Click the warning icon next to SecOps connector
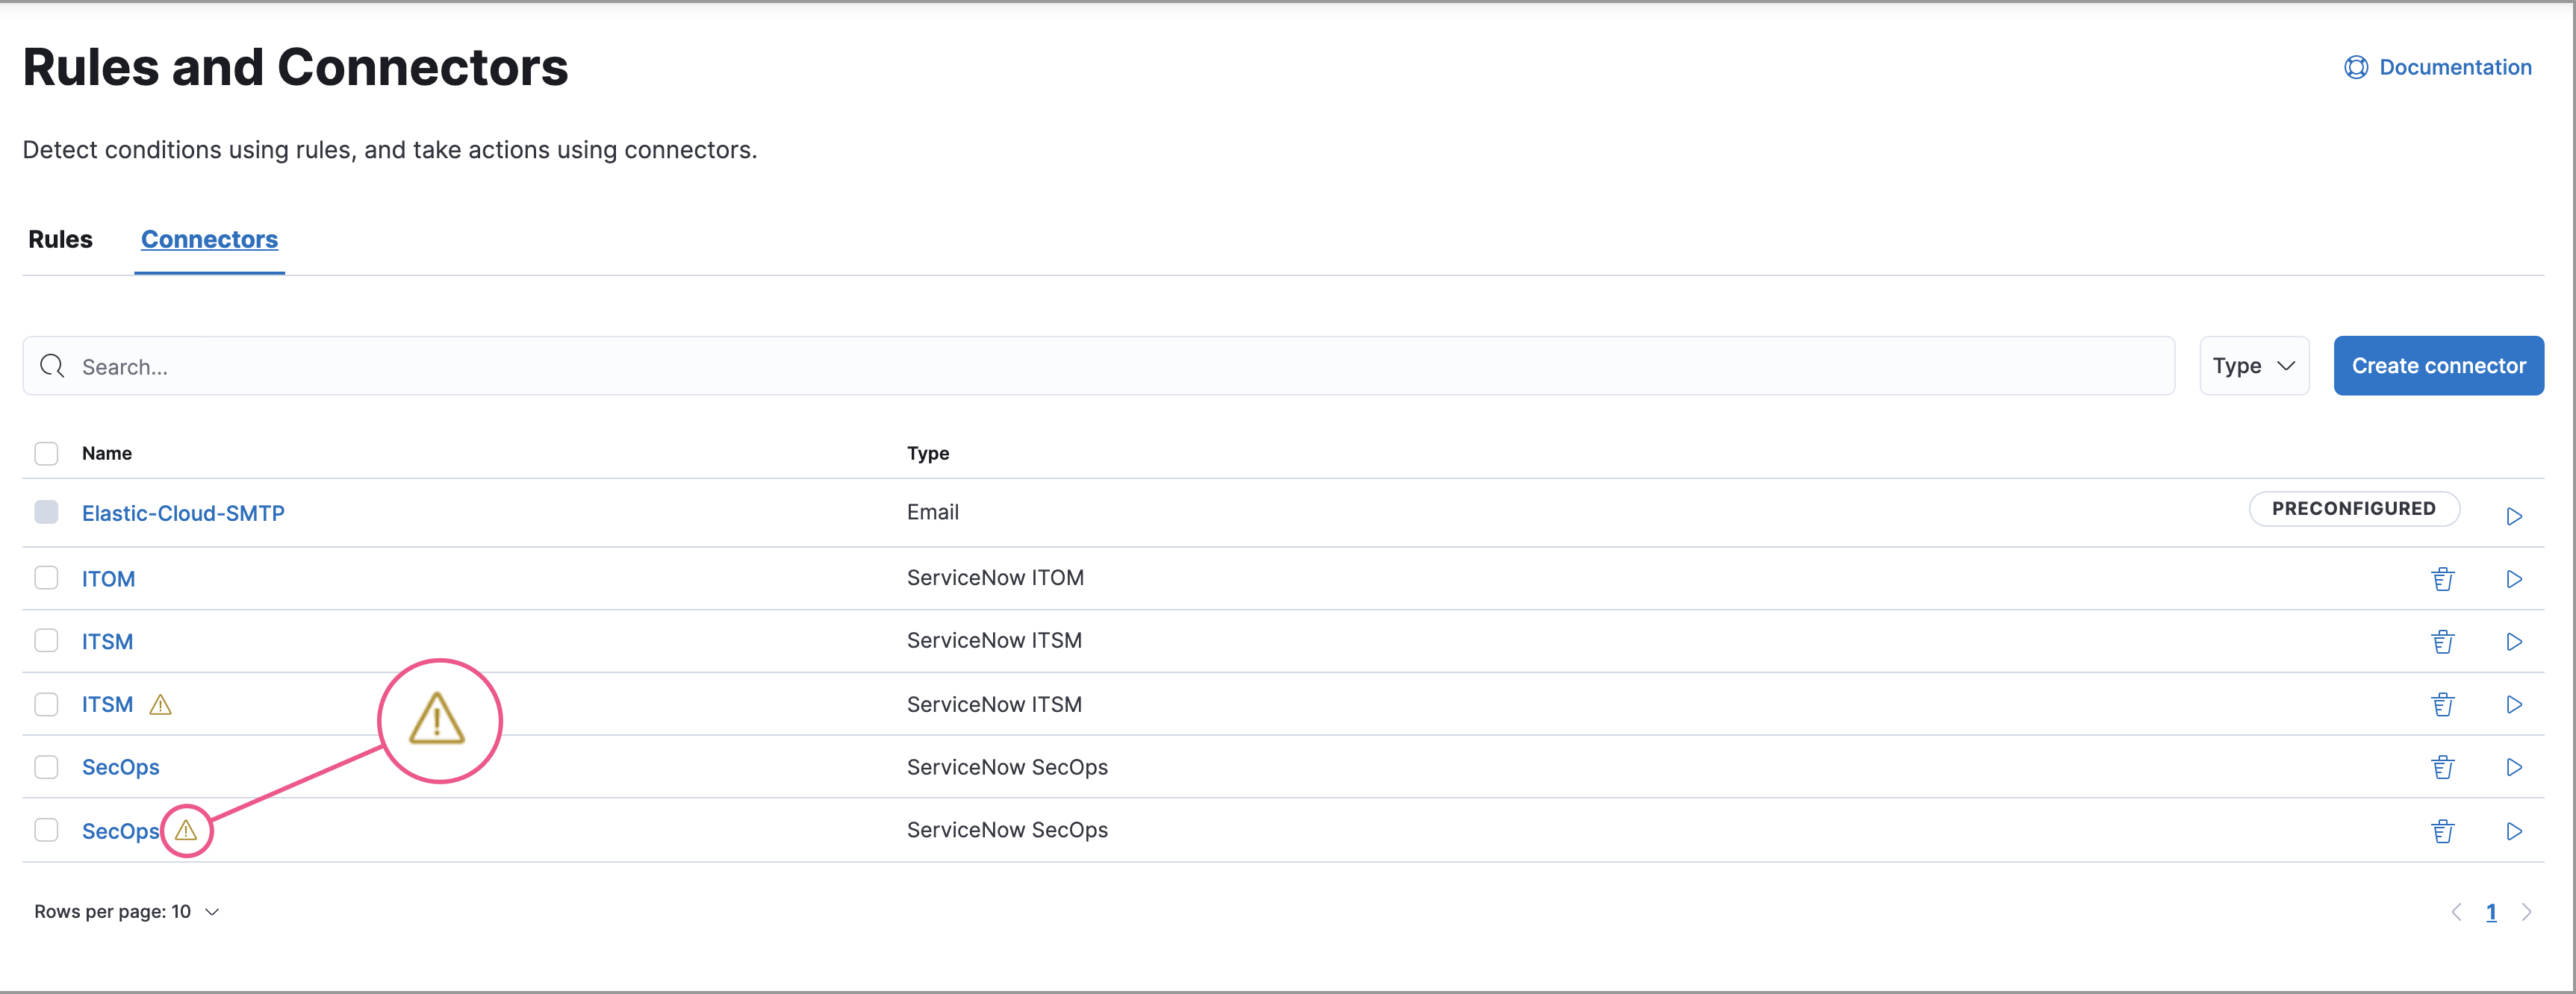The height and width of the screenshot is (994, 2576). click(186, 830)
